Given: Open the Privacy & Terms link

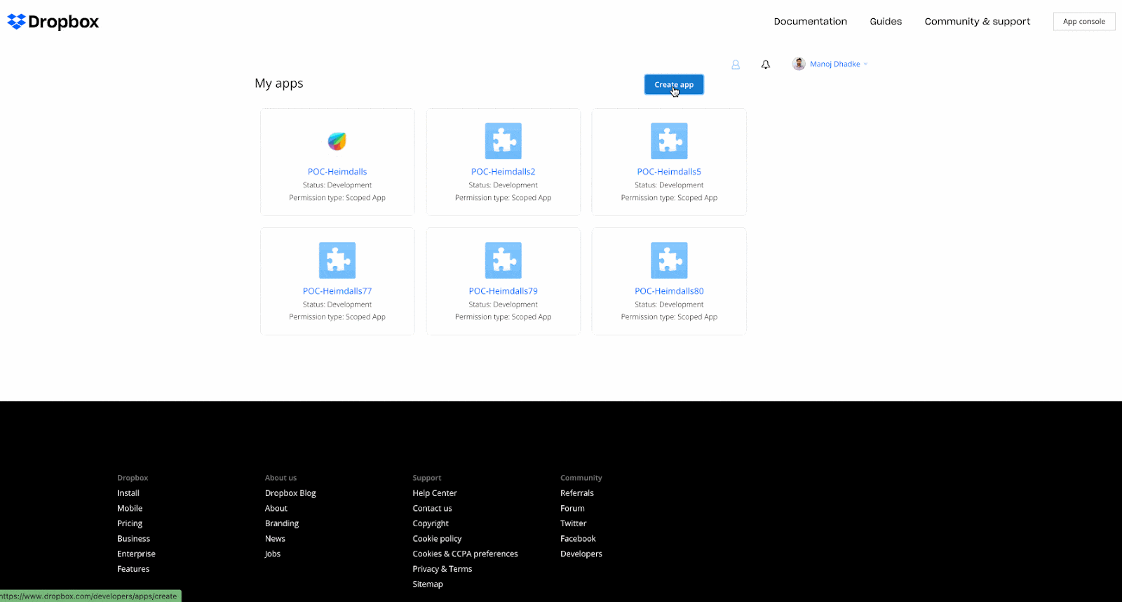Looking at the screenshot, I should 442,569.
